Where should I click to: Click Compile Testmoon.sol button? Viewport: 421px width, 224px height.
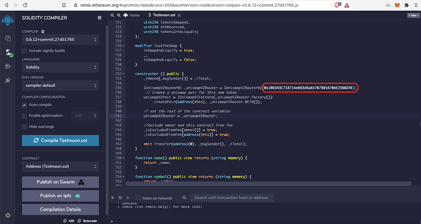click(x=60, y=141)
